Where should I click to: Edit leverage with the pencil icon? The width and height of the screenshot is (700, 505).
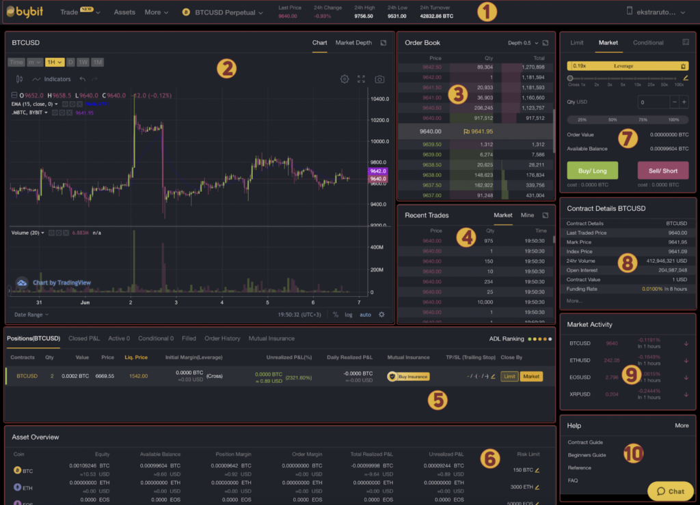(686, 78)
